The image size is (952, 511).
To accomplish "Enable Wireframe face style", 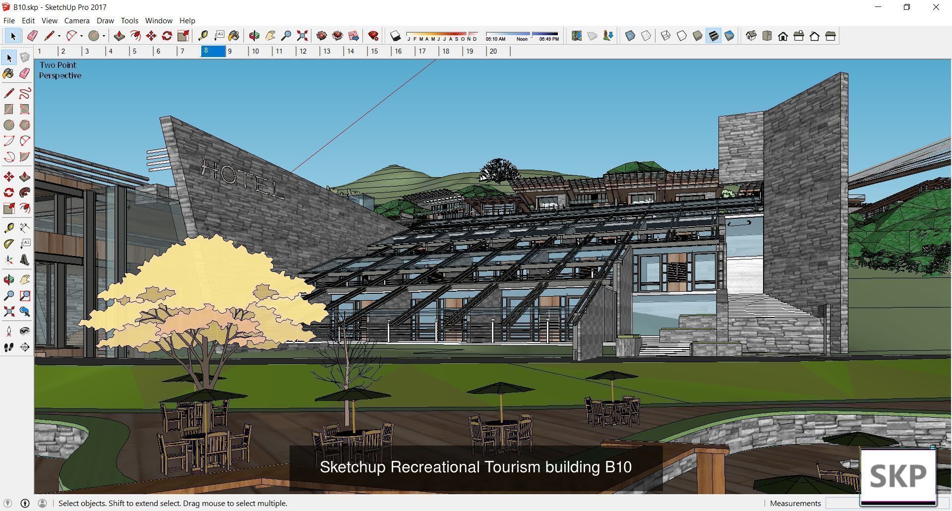I will click(x=666, y=36).
